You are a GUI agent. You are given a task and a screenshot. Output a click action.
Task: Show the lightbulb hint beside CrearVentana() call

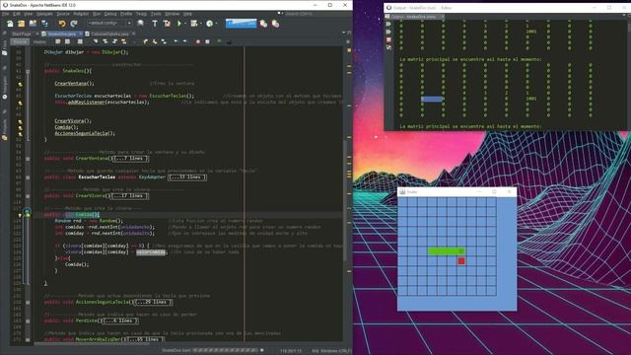20,84
